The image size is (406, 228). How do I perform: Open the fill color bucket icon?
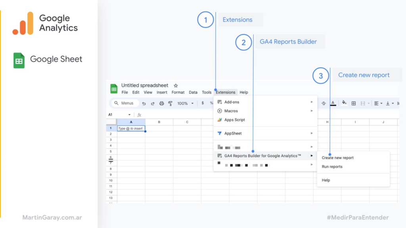[344, 103]
